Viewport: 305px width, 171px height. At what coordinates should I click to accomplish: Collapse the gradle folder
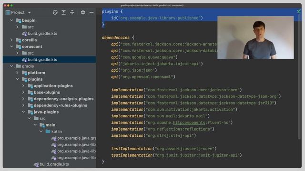tap(11, 66)
